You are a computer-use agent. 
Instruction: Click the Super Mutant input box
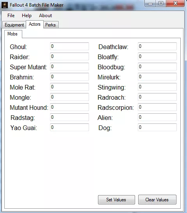pos(69,67)
